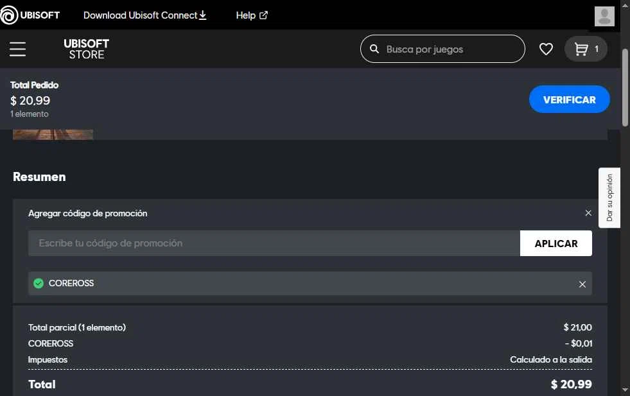This screenshot has height=396, width=630.
Task: Click the APLICAR button
Action: pyautogui.click(x=556, y=243)
